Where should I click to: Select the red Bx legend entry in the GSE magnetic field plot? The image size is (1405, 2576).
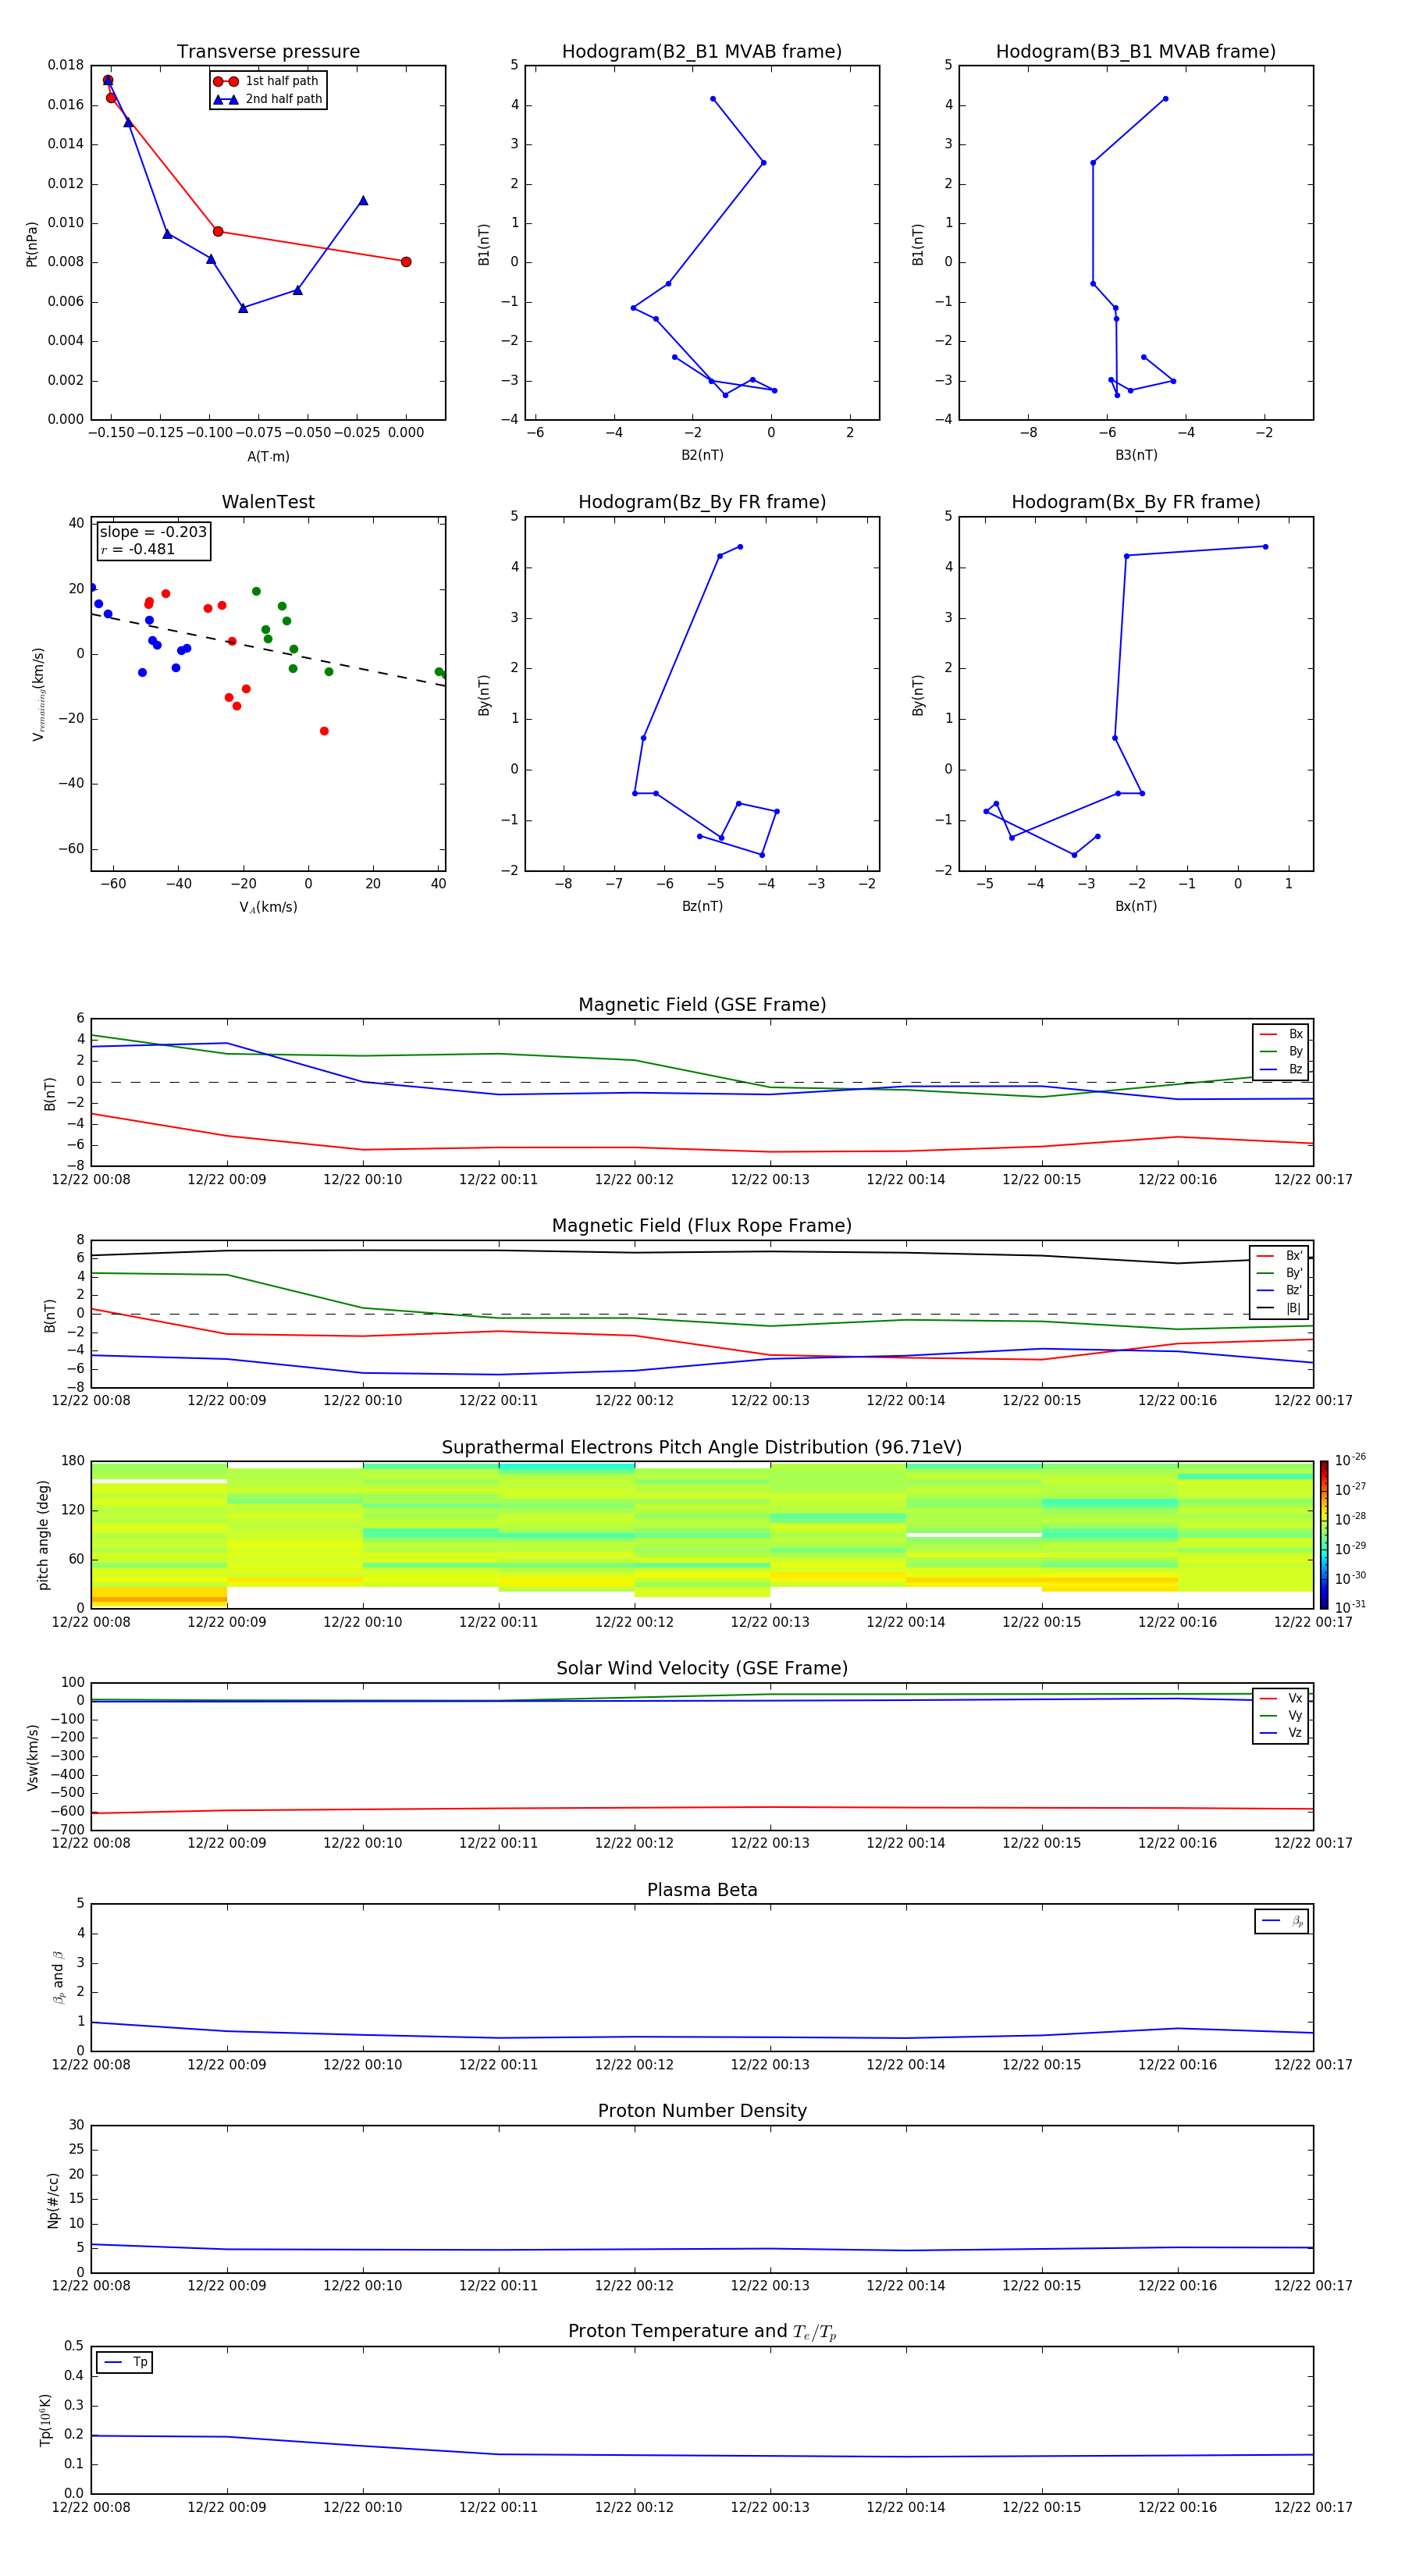pyautogui.click(x=1281, y=1034)
